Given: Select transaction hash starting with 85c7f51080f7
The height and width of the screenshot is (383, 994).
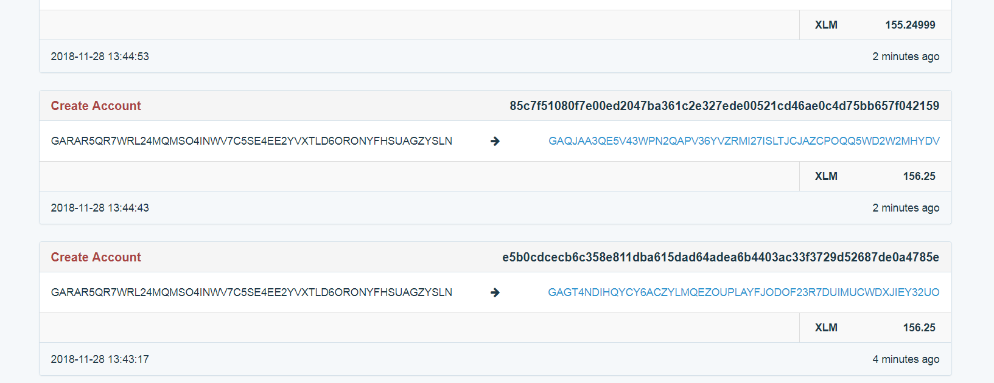Looking at the screenshot, I should (x=724, y=106).
